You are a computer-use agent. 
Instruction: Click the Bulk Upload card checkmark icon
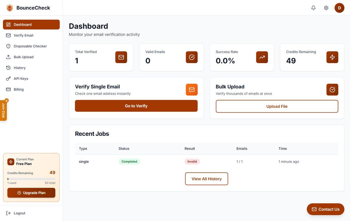(x=332, y=90)
